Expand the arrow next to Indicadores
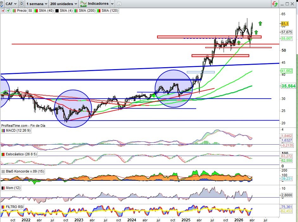This screenshot has width=298, height=222. [112, 3]
